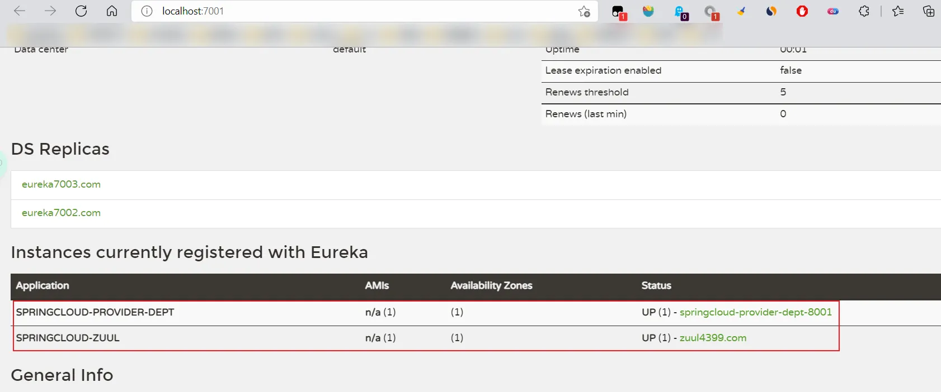The image size is (941, 392).
Task: Open the eureka7003.com replica link
Action: tap(61, 184)
